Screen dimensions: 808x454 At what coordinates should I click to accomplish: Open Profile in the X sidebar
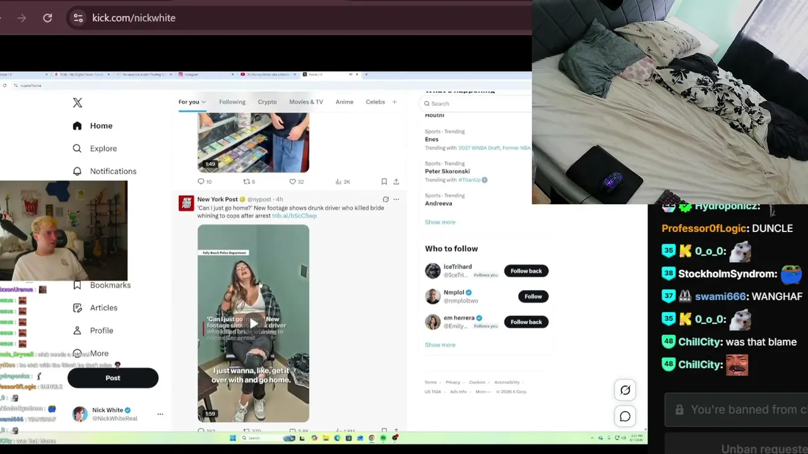tap(93, 330)
